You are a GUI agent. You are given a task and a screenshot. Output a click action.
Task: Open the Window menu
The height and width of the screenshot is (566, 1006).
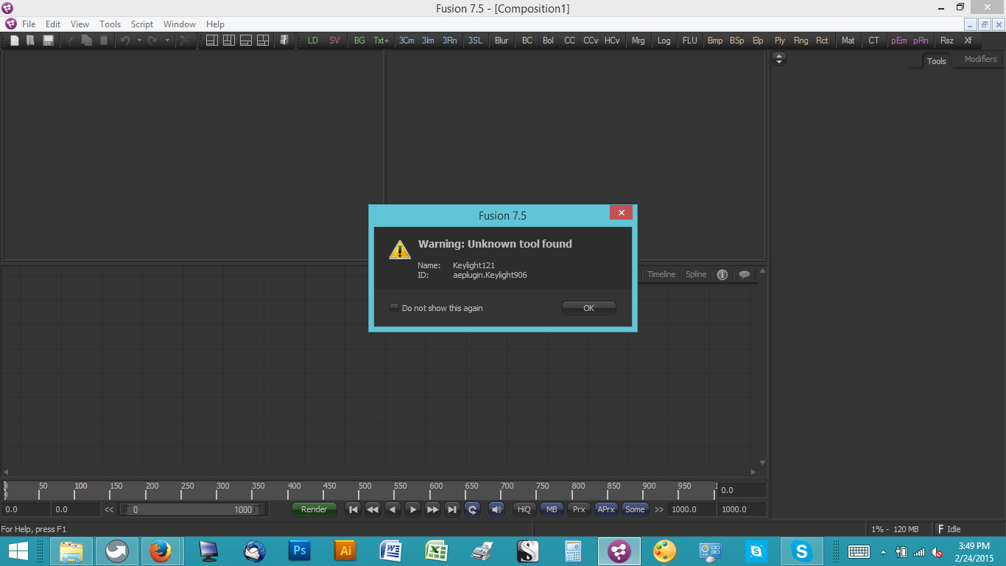point(180,24)
